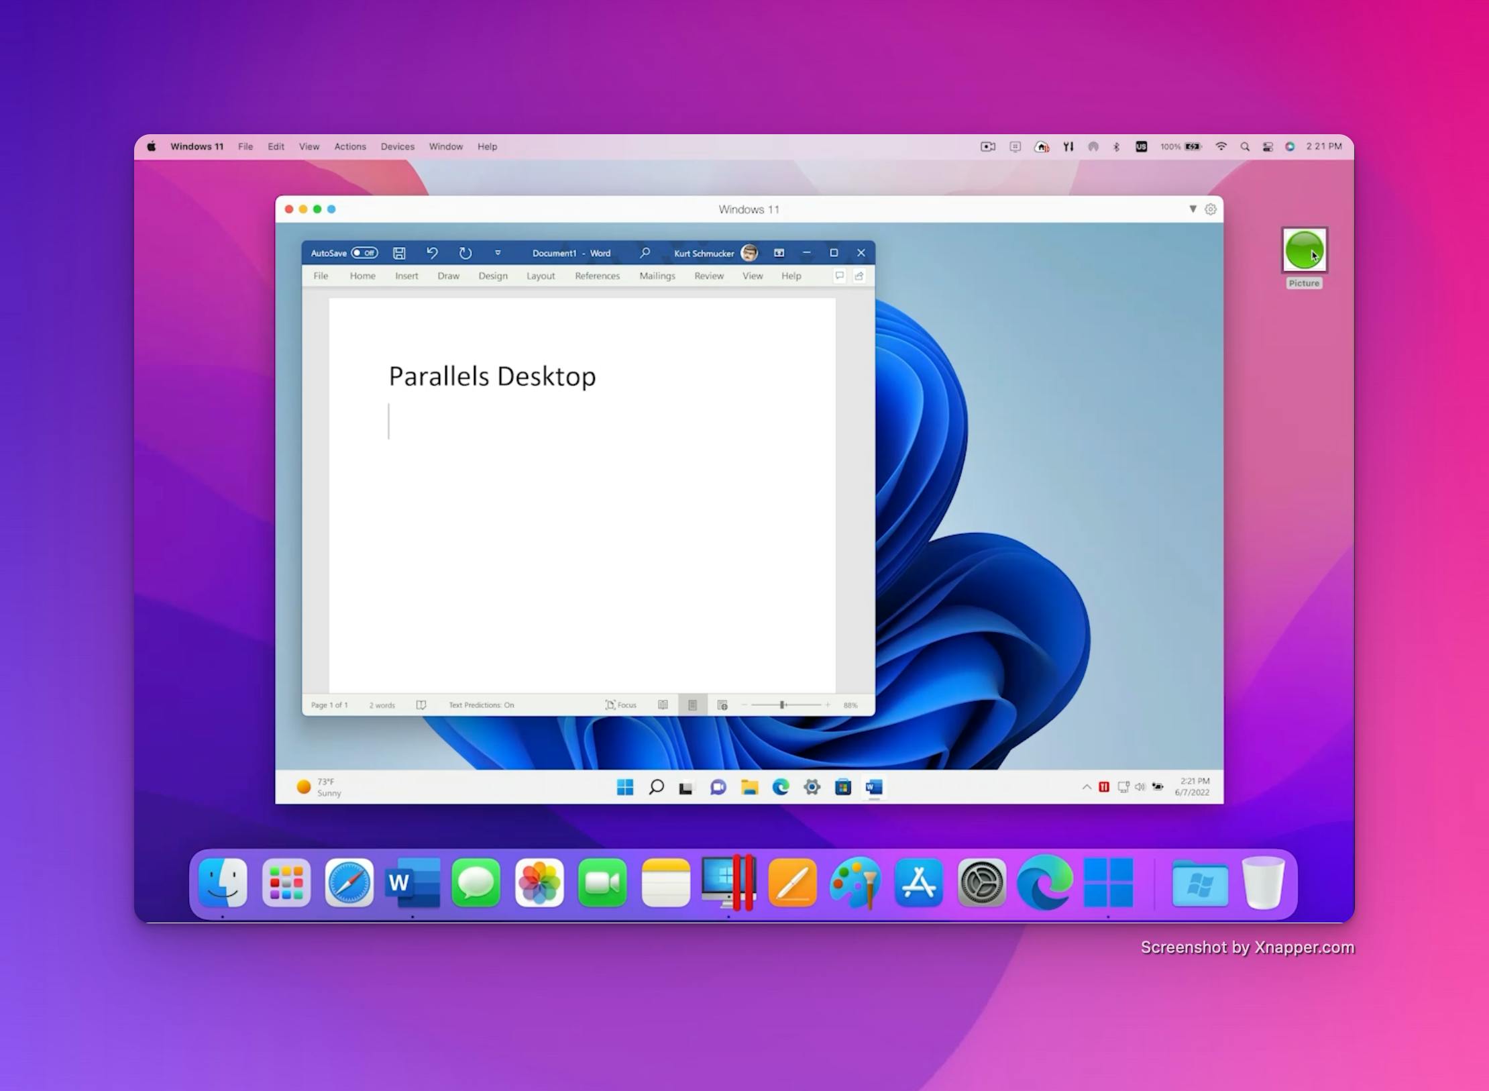Toggle 'Text Predictions: On' in status bar
Viewport: 1489px width, 1091px height.
click(x=482, y=705)
